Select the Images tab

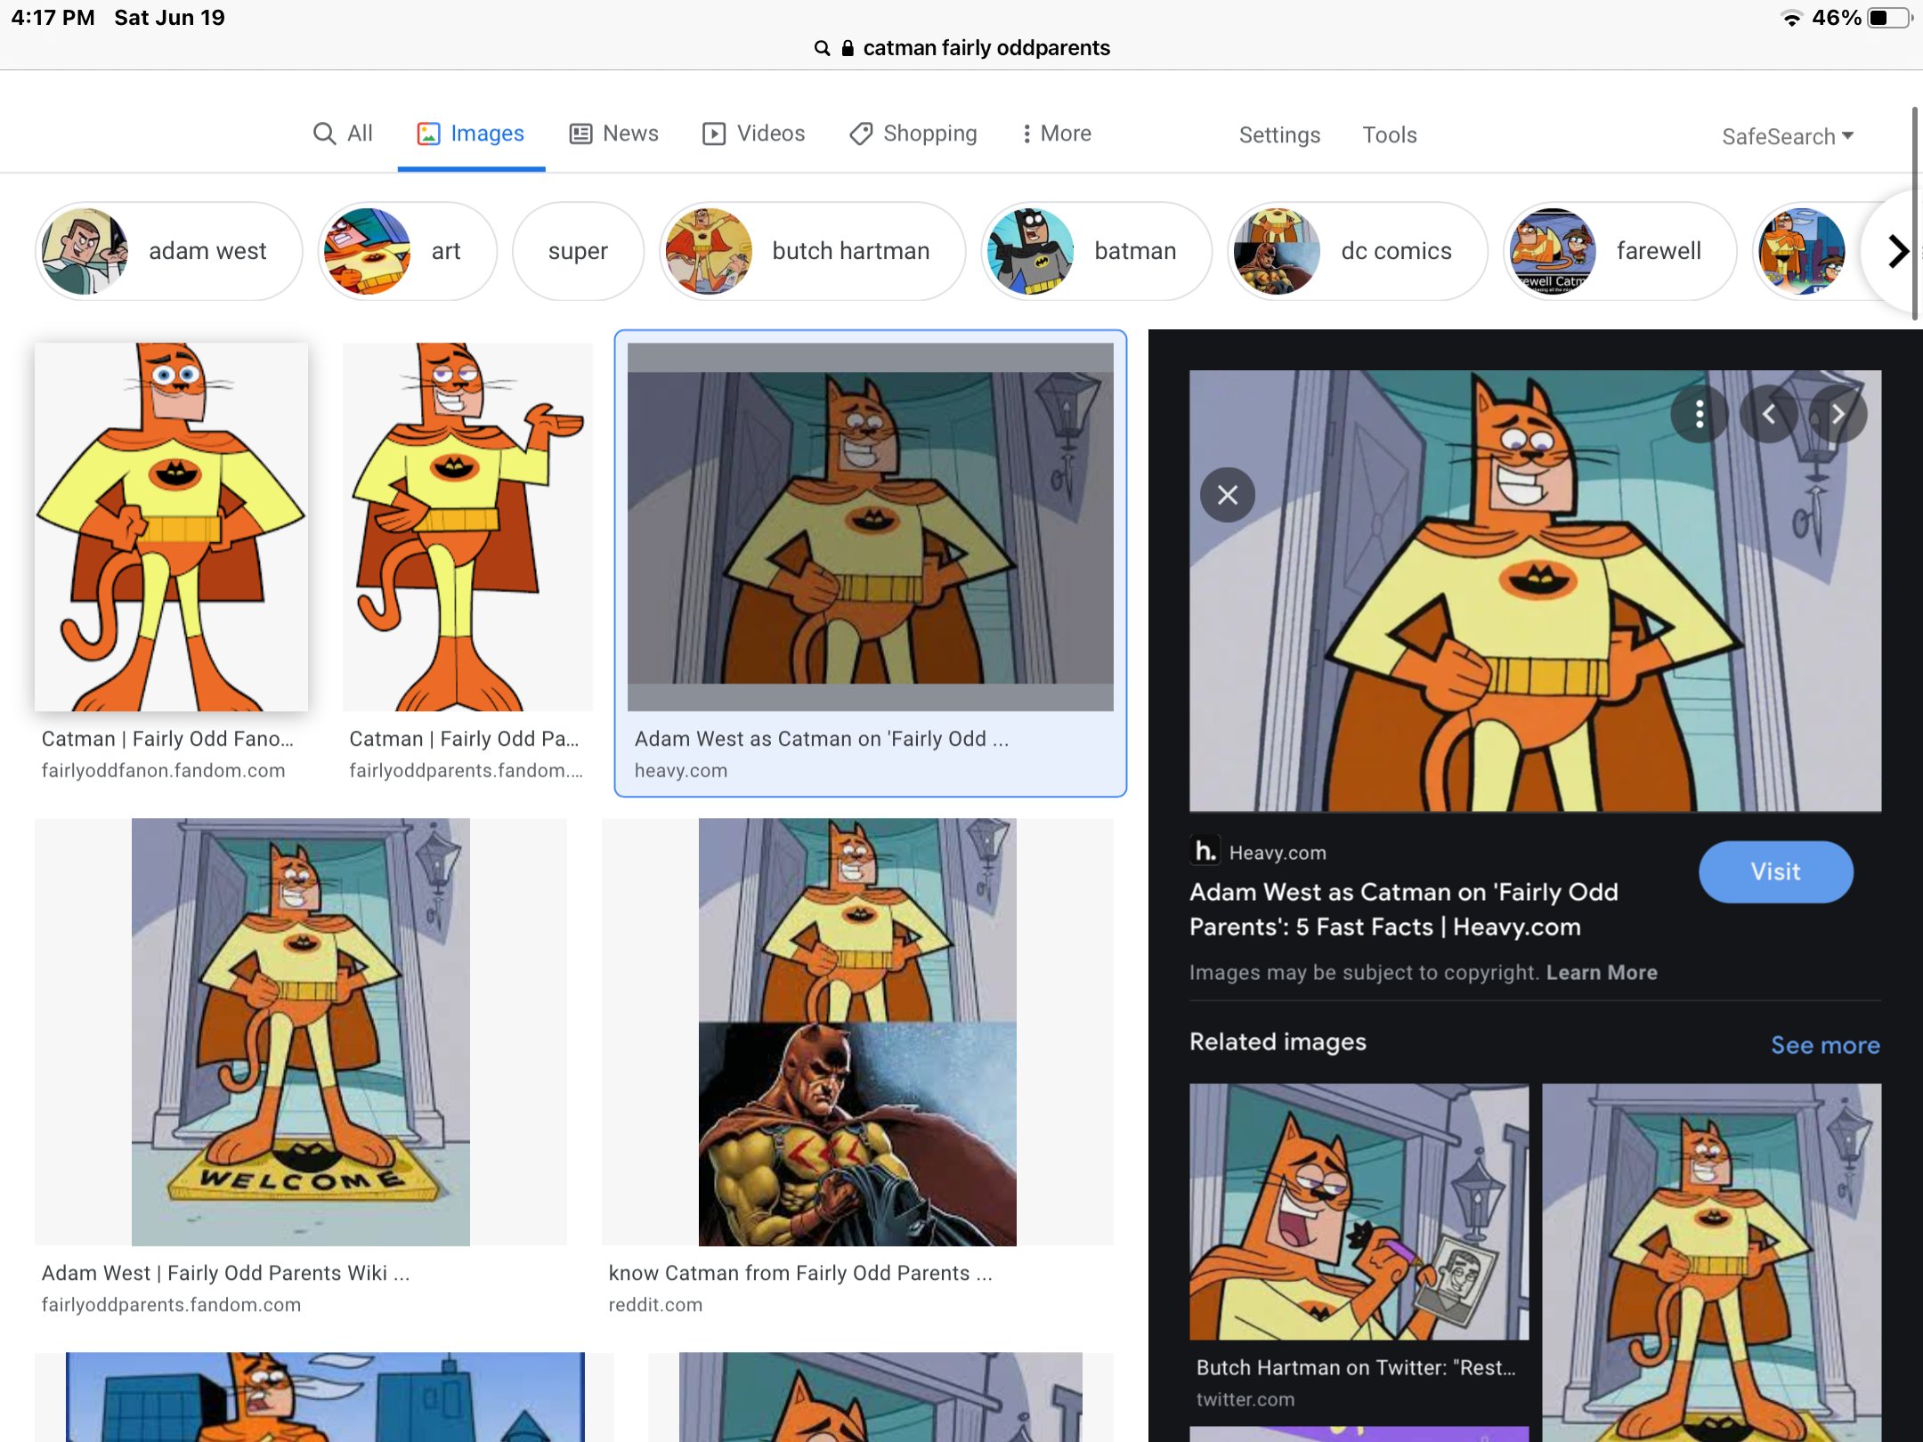(471, 134)
